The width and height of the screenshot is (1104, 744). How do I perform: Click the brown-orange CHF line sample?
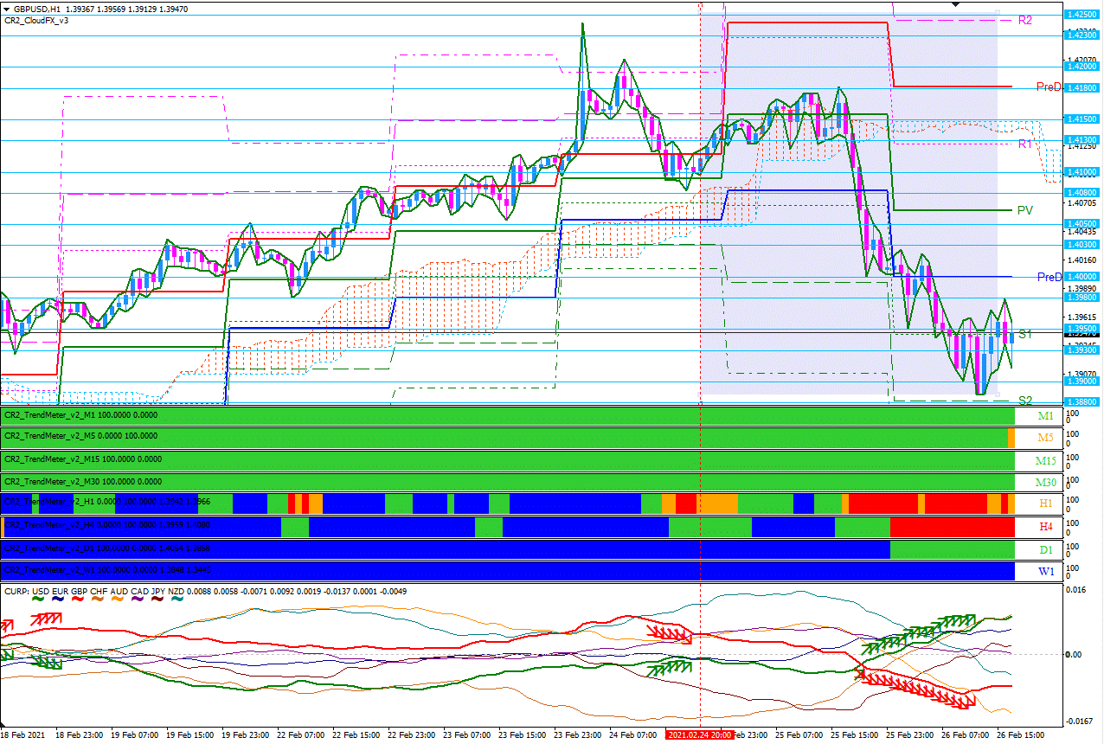click(99, 600)
